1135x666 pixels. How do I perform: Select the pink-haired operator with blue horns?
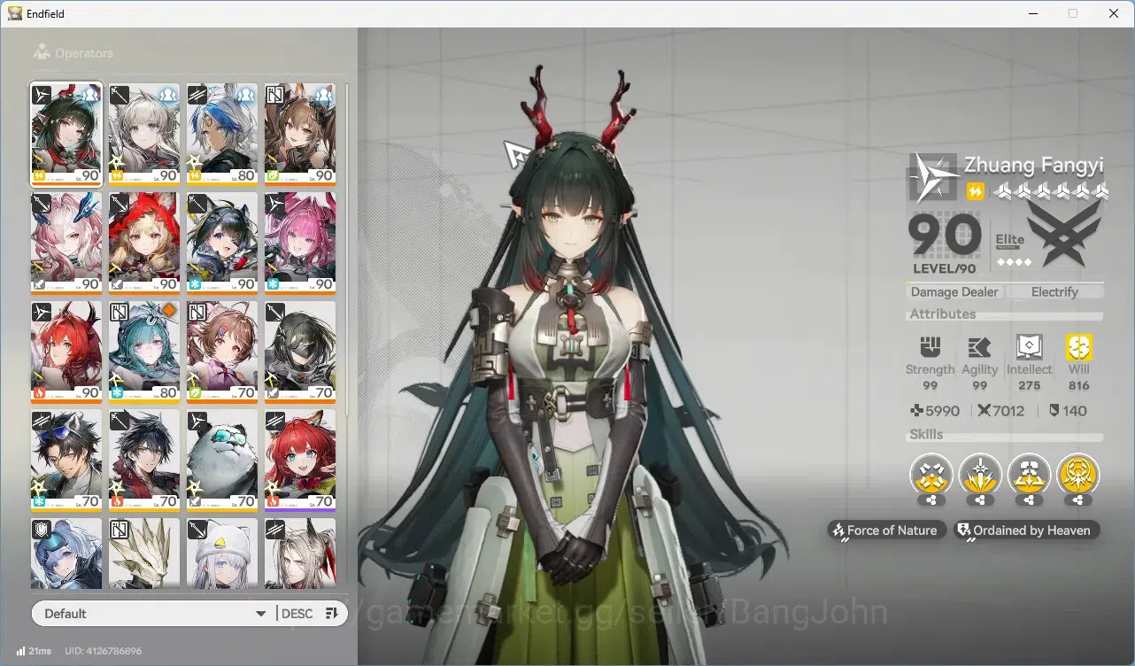point(66,243)
